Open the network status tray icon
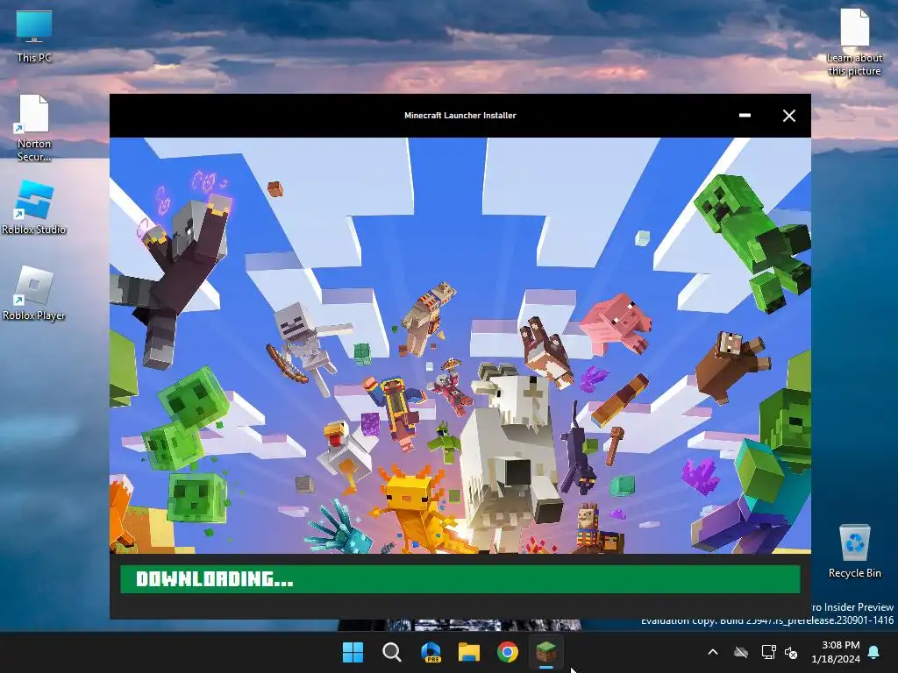 [768, 652]
